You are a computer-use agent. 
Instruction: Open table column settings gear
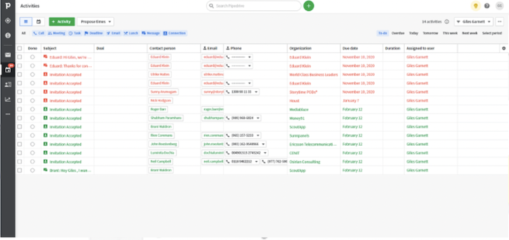504,48
